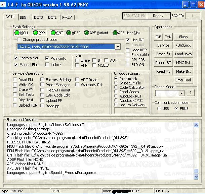
Task: Click the Erase fls button
Action: pos(163,54)
